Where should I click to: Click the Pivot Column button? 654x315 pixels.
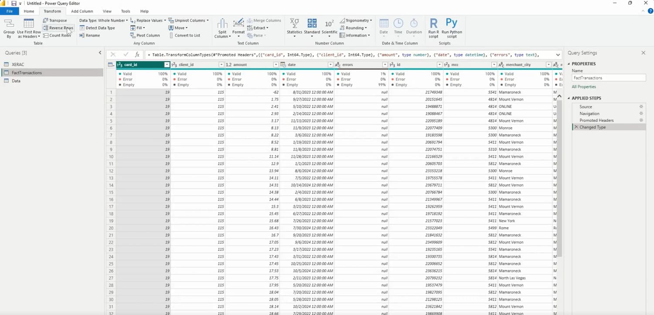[x=145, y=35]
